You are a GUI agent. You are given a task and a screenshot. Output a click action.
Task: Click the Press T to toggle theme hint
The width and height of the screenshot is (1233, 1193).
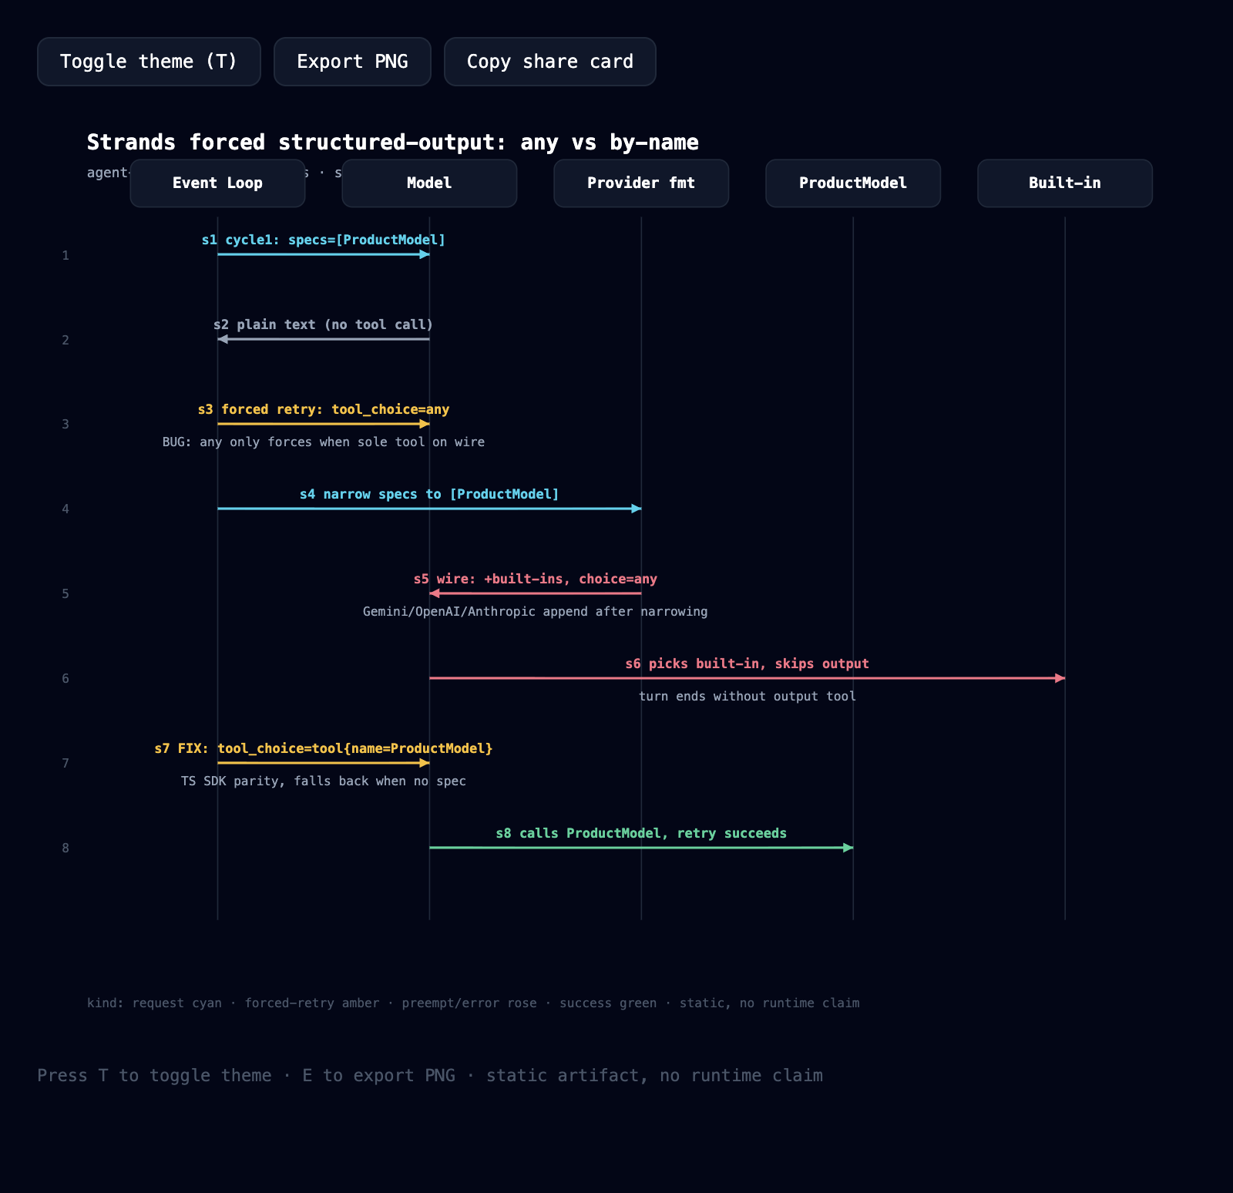[x=430, y=1076]
